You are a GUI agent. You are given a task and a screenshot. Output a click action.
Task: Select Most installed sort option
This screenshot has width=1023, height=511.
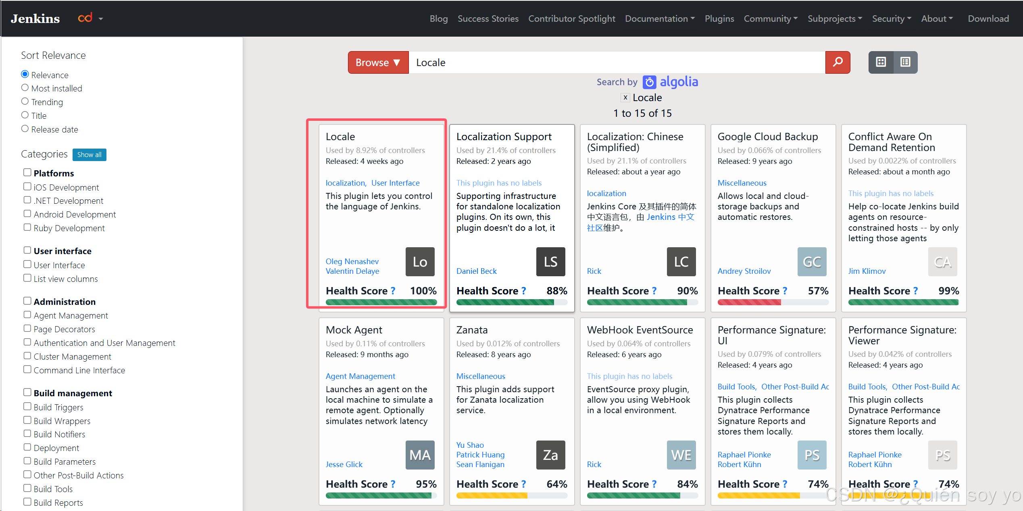pos(25,88)
